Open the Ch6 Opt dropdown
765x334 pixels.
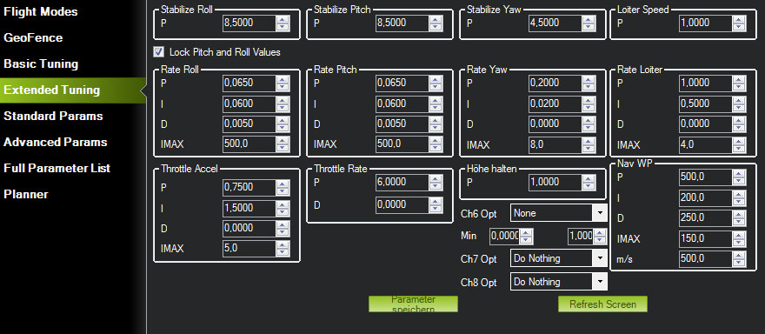(559, 213)
